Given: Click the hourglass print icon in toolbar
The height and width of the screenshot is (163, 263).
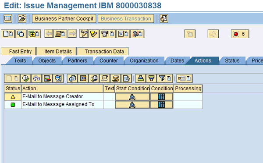Looking at the screenshot, I should click(x=105, y=34).
